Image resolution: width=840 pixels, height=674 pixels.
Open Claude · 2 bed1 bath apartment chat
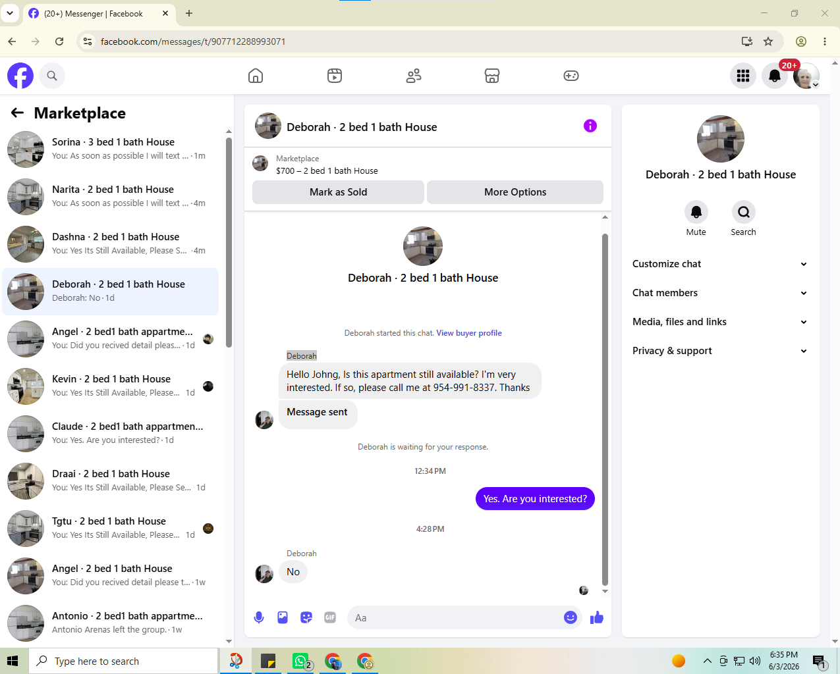click(x=111, y=434)
